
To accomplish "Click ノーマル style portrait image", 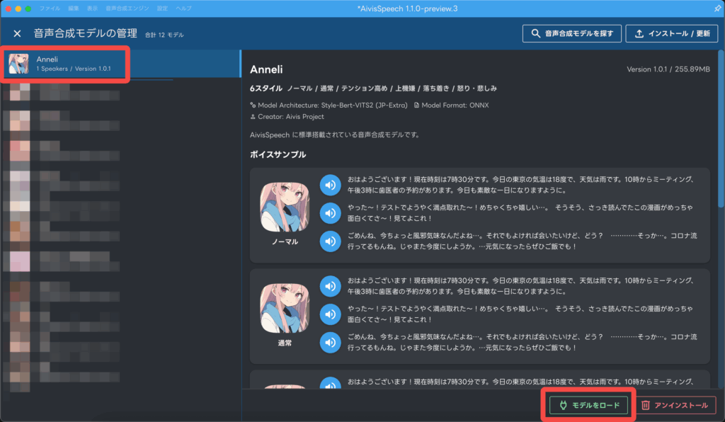I will click(285, 207).
